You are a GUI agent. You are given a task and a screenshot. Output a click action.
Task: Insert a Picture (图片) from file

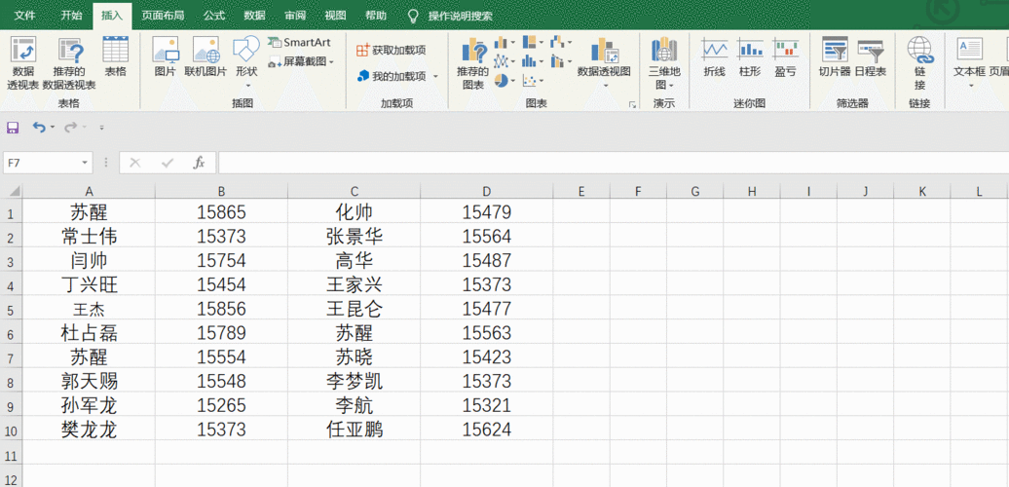click(x=166, y=56)
